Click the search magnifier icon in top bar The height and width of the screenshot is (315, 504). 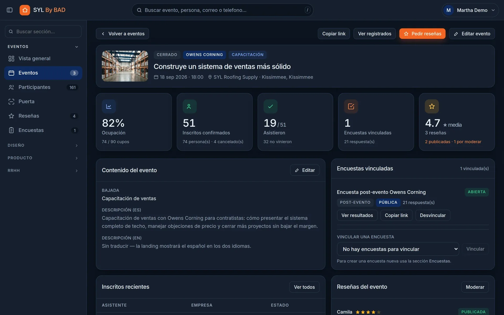click(139, 10)
